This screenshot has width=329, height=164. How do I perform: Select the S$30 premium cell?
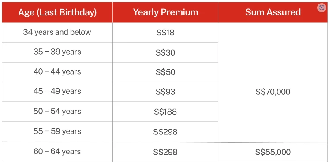coord(165,52)
